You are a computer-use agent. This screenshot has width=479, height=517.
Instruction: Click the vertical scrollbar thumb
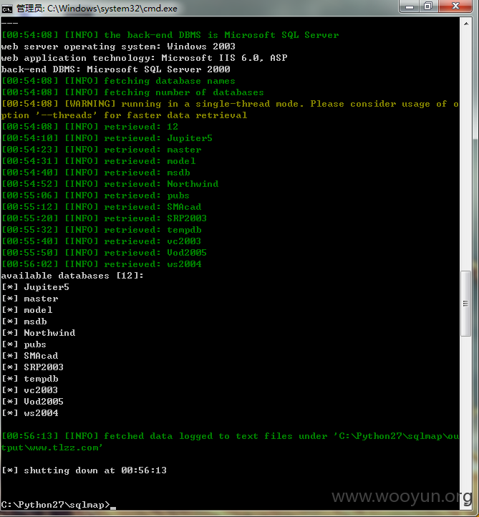[465, 304]
